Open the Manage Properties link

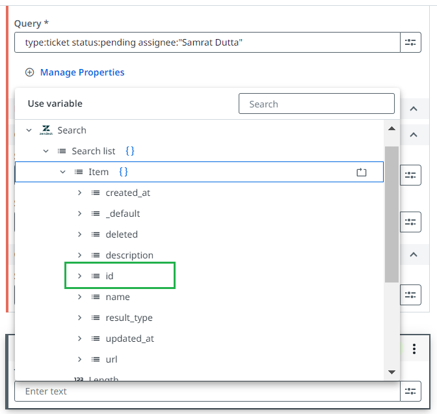click(x=82, y=72)
